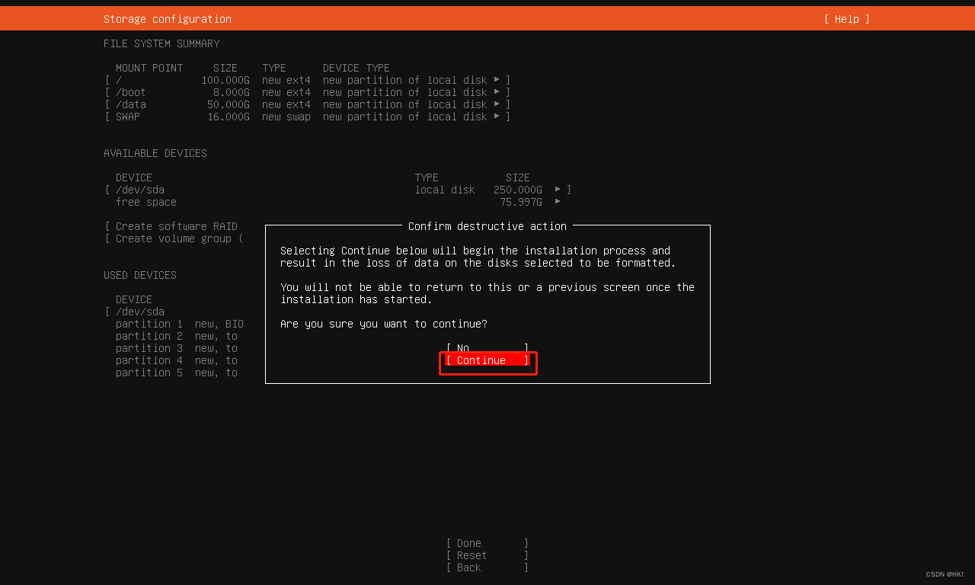
Task: Click the SWAP mount point entry
Action: (x=128, y=117)
